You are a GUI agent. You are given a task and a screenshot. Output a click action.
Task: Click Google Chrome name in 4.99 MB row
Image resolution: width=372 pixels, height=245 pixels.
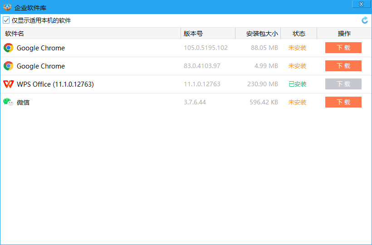click(41, 66)
